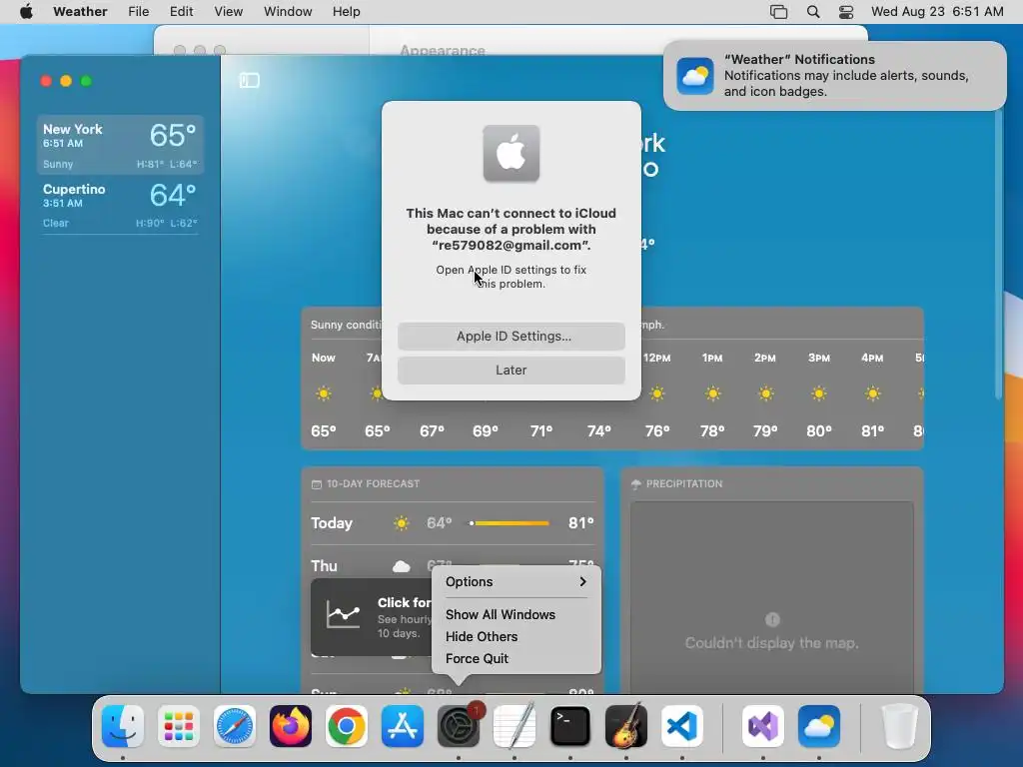The height and width of the screenshot is (767, 1023).
Task: Click the Weather notification app icon
Action: tap(695, 76)
